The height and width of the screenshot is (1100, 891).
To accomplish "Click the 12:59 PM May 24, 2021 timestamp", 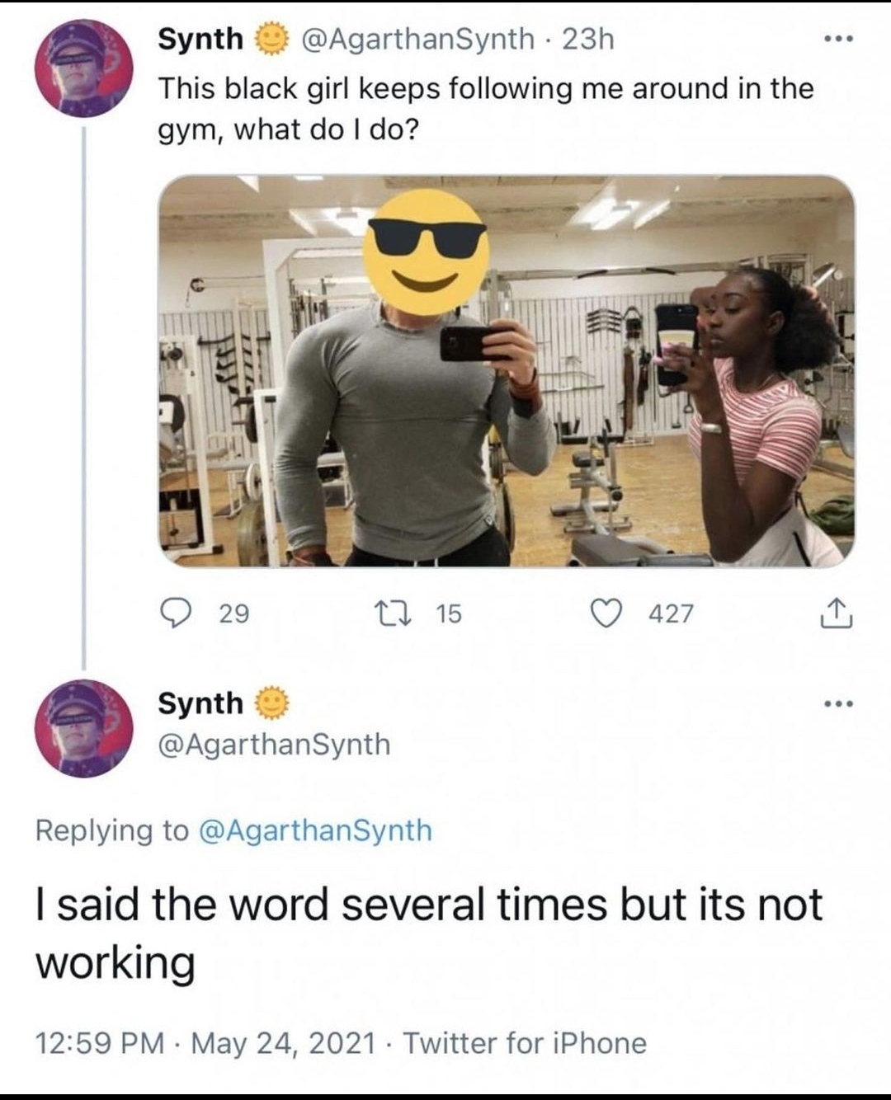I will tap(206, 1043).
